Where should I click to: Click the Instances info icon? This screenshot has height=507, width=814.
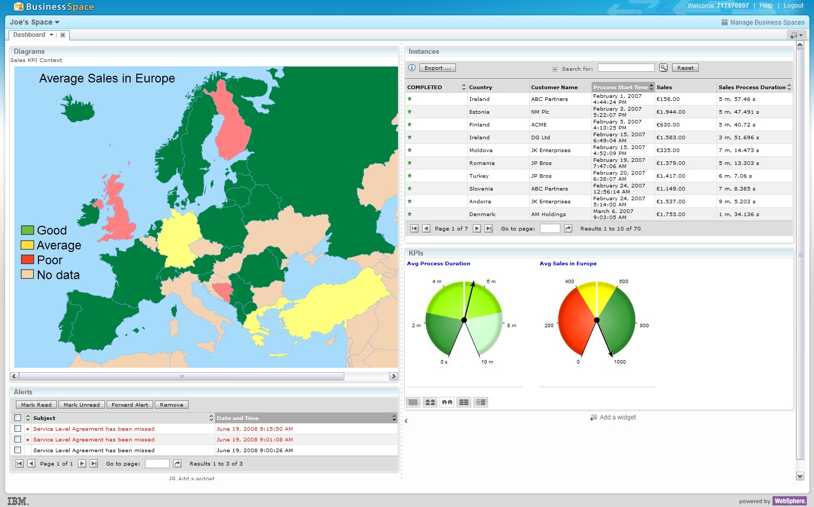(411, 68)
